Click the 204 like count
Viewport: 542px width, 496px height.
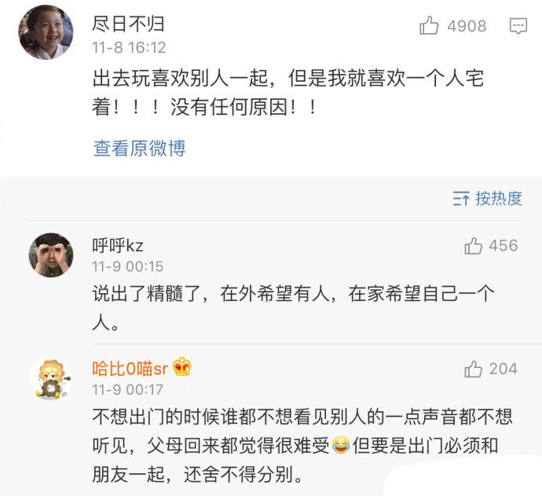503,369
